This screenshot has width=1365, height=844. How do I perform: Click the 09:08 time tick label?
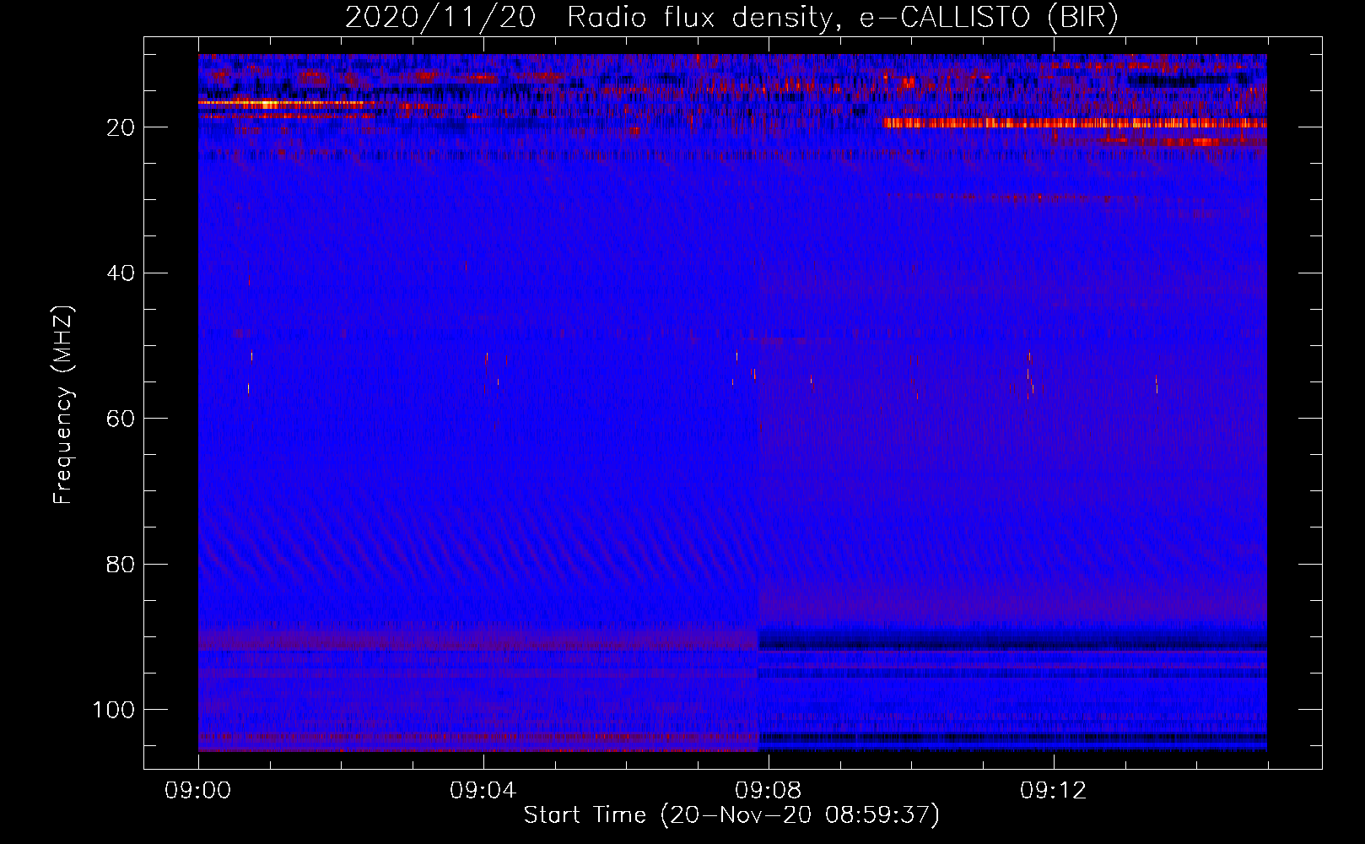point(769,791)
